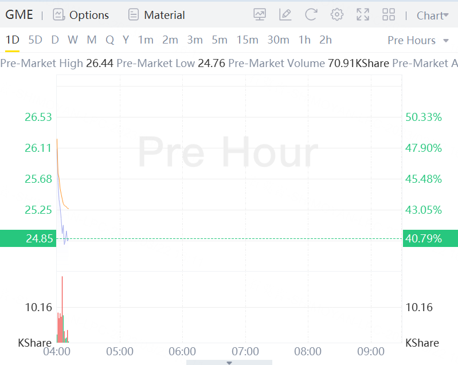Switch to the quarterly Q chart
Viewport: 458px width, 365px height.
(x=110, y=40)
